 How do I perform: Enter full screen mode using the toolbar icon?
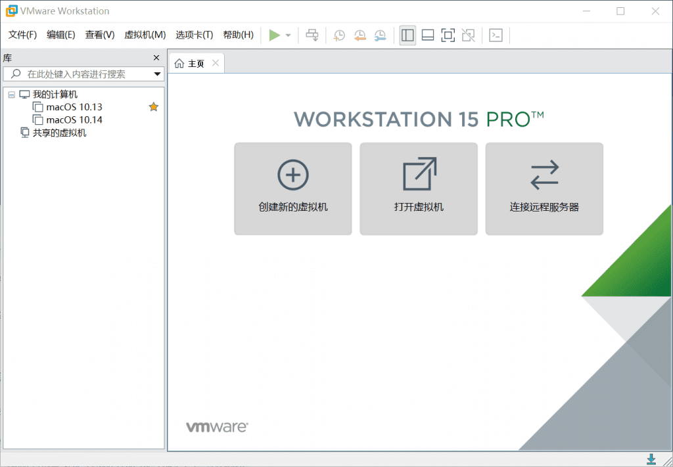coord(448,35)
